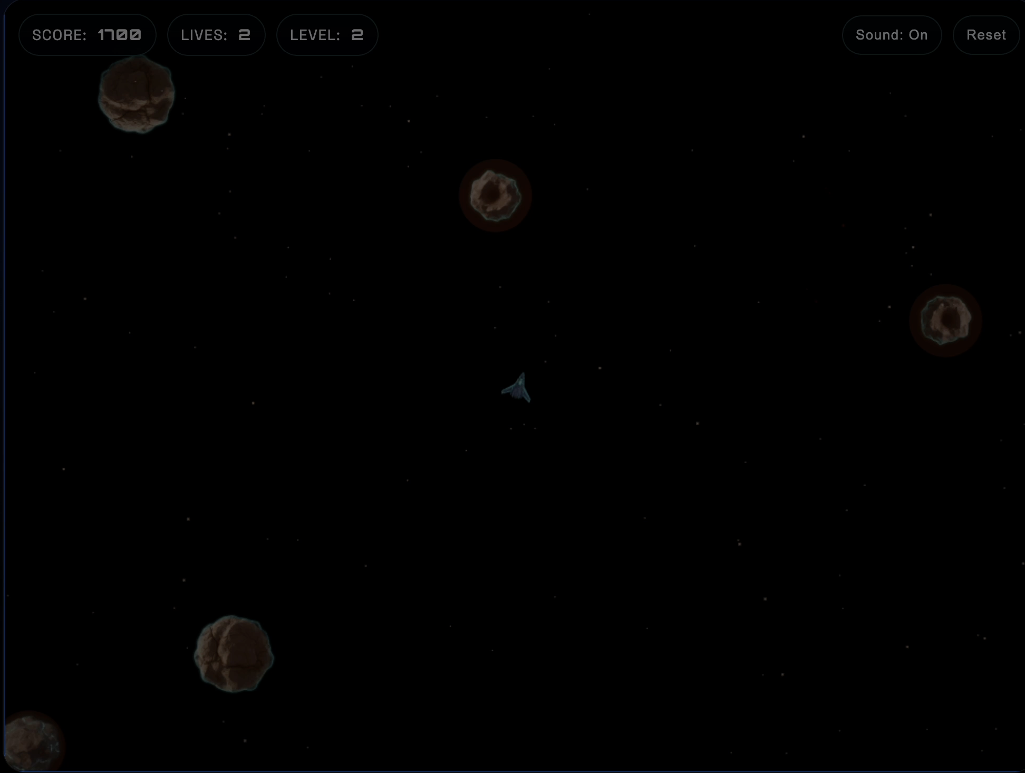Click the LEVEL label text
The width and height of the screenshot is (1025, 773).
[x=315, y=35]
